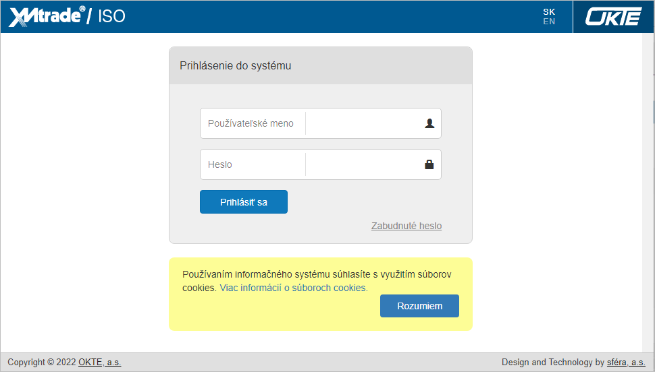Focus the Heslo password input field

[x=320, y=164]
